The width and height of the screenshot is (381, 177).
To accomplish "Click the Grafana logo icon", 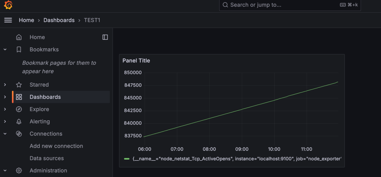I will (x=8, y=5).
